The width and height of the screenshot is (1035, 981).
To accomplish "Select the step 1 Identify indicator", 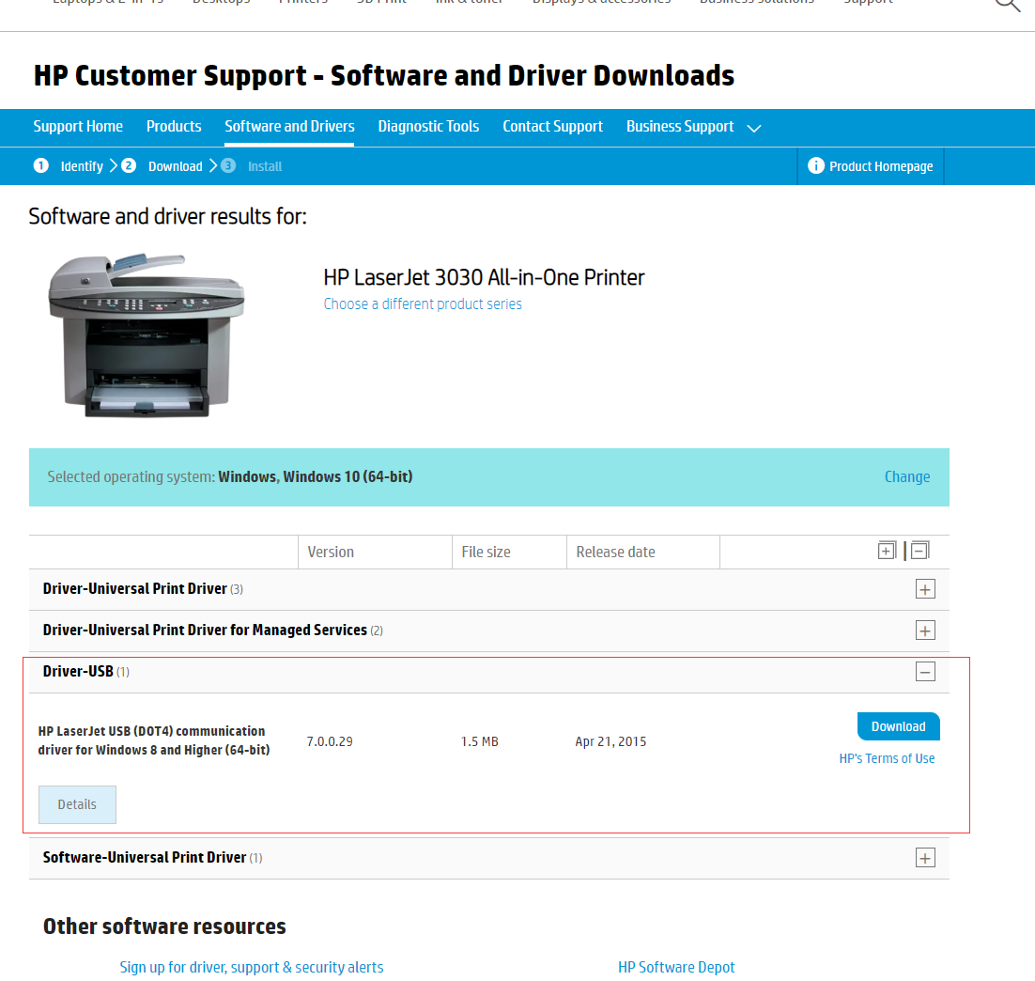I will pyautogui.click(x=41, y=164).
